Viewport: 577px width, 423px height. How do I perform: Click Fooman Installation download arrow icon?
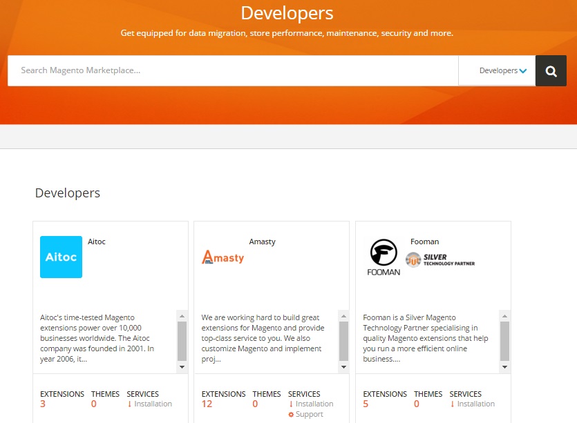[x=452, y=404]
